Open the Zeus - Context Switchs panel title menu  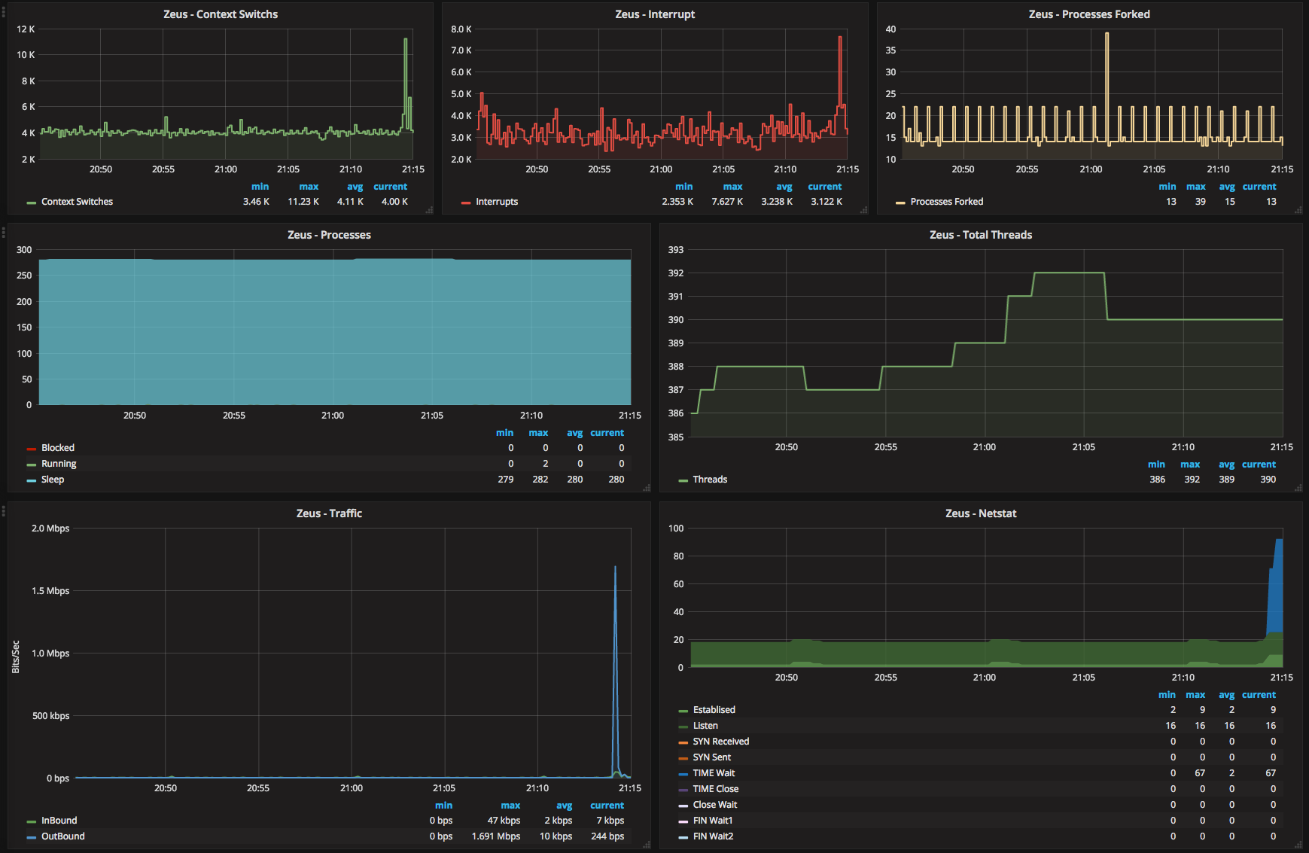221,14
